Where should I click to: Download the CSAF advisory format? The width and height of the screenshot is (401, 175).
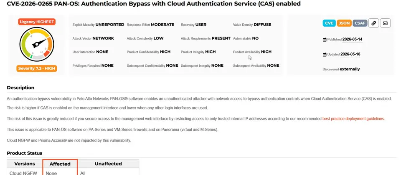click(x=360, y=23)
